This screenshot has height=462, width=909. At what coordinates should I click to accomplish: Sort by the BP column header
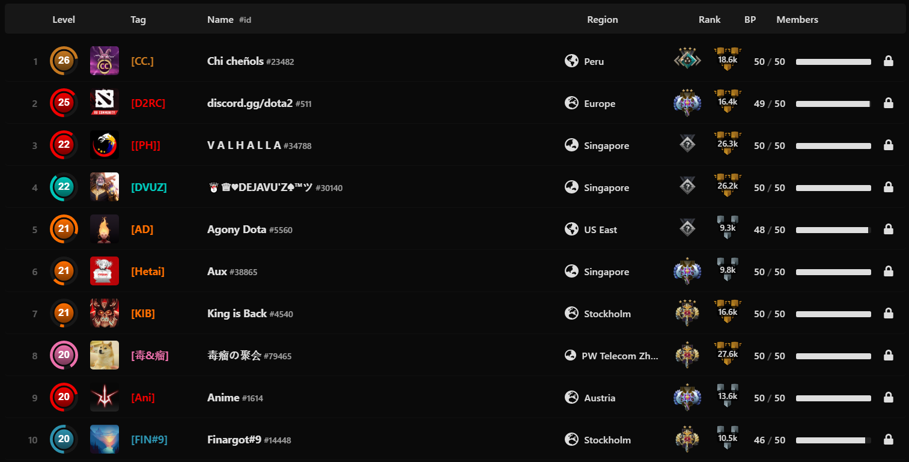pyautogui.click(x=750, y=20)
